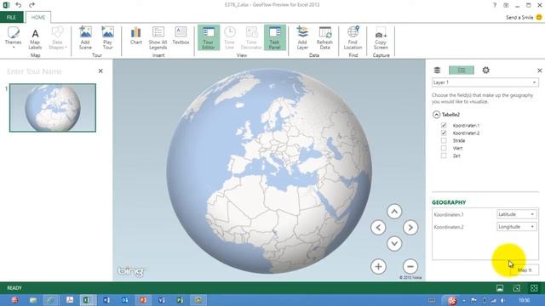545x306 pixels.
Task: Open the Longitude dropdown for Koordinaten.2
Action: pos(517,227)
